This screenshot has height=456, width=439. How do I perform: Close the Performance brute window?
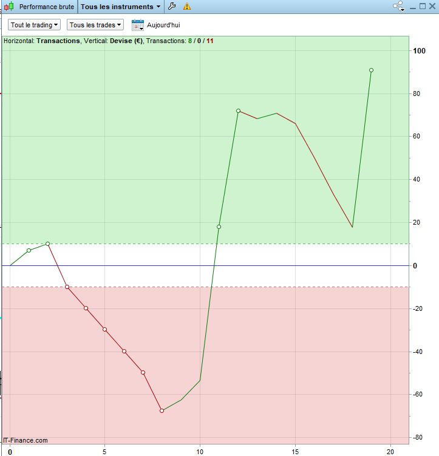tap(432, 6)
